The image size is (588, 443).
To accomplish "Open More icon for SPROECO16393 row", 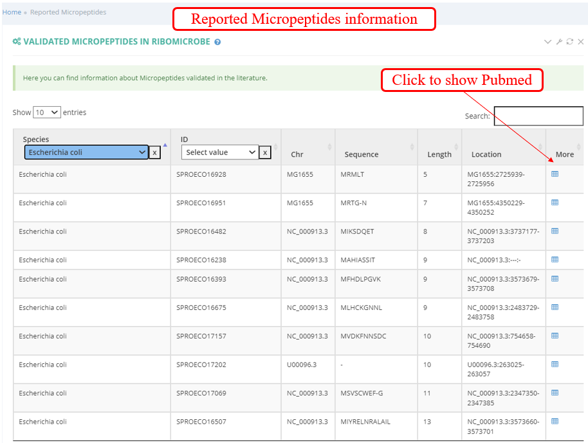I will [x=555, y=278].
